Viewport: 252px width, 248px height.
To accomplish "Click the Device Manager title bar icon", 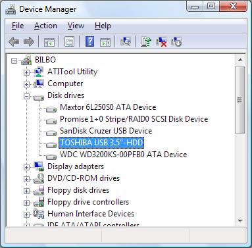I will pos(11,9).
